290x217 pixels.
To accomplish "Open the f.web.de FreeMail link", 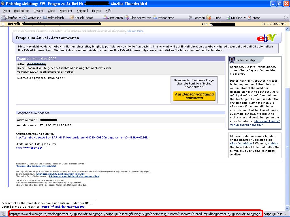I will [x=63, y=207].
